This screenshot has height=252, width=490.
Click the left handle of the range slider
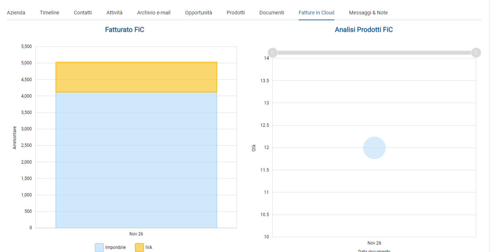point(272,53)
